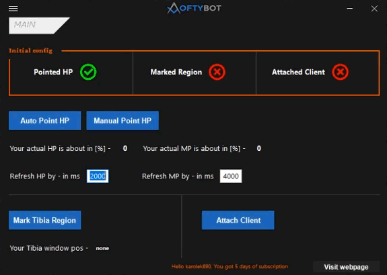Screen dimensions: 387x275
Task: Click the Auto Point HP button
Action: pos(44,121)
